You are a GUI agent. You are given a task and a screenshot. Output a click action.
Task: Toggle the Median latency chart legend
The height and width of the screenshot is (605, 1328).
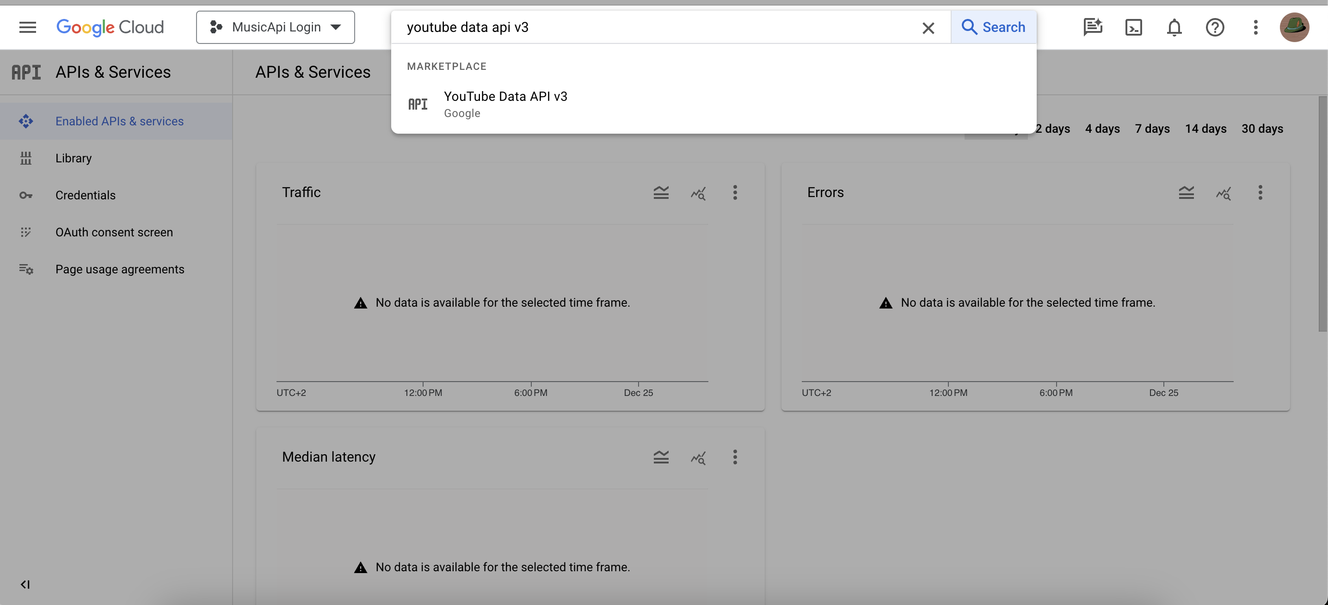pos(661,457)
